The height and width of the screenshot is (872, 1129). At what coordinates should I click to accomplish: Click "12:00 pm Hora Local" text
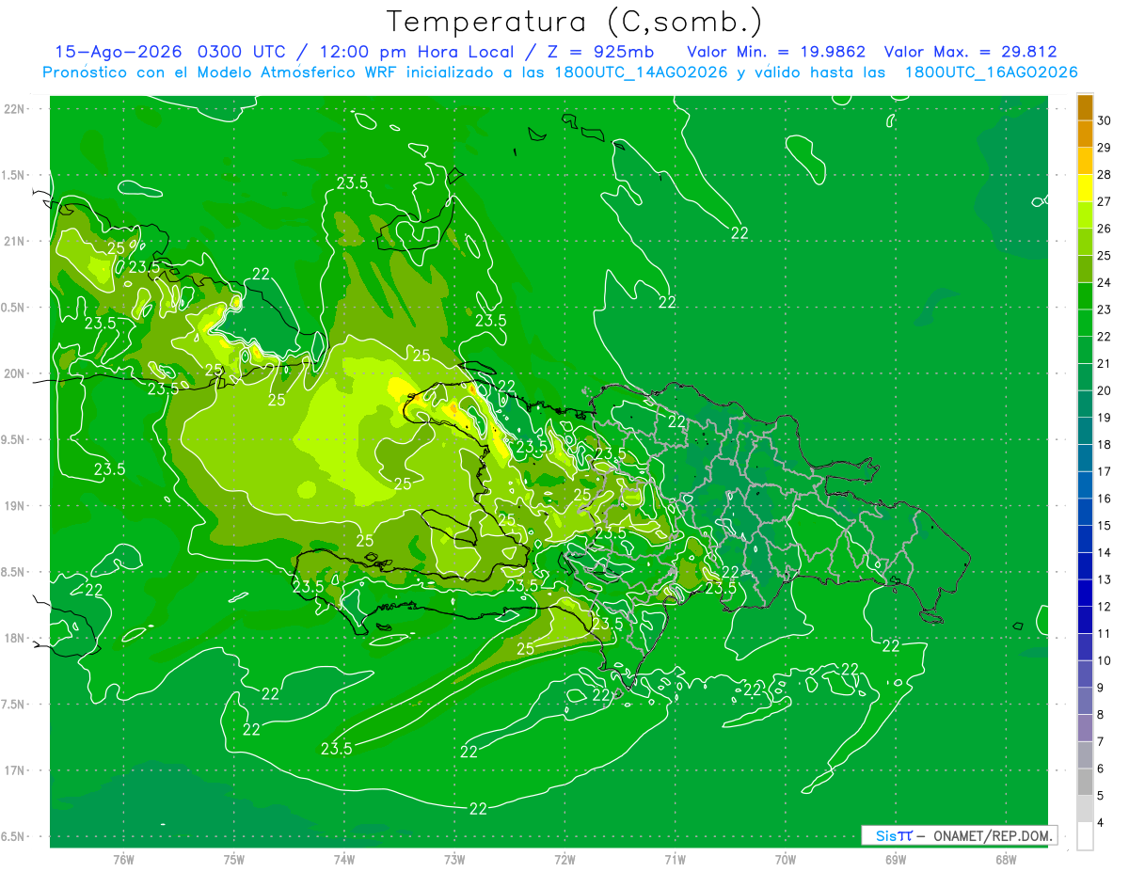[x=416, y=52]
